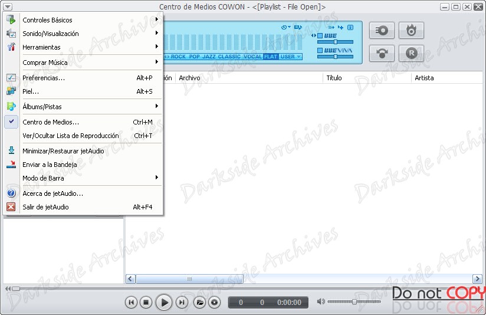This screenshot has height=315, width=486.
Task: Expand the Modo de Barra submenu arrow
Action: point(157,178)
